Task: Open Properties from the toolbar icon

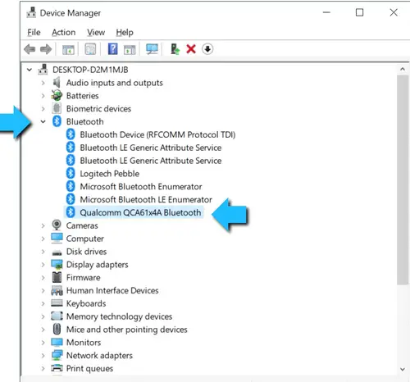Action: (90, 49)
